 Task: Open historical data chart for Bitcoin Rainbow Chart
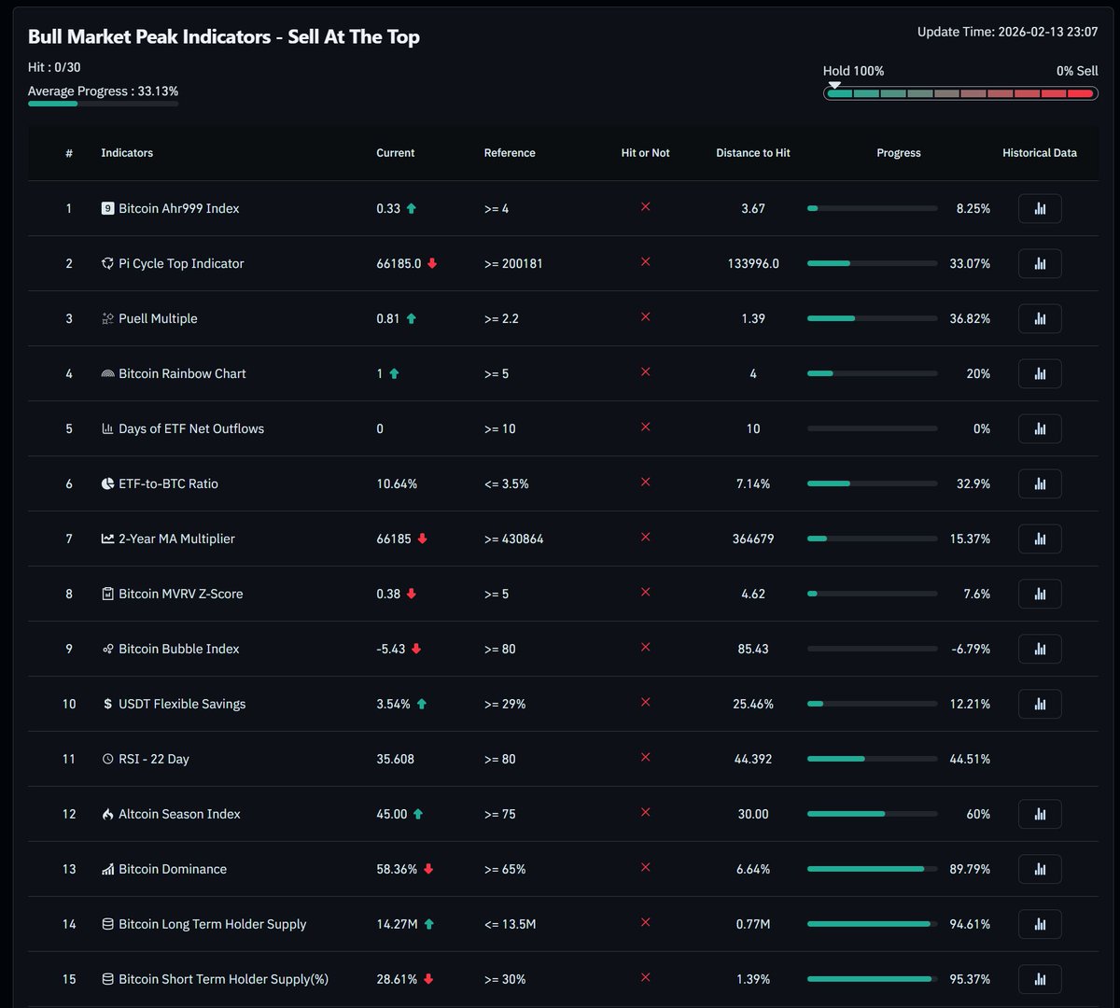[x=1040, y=373]
